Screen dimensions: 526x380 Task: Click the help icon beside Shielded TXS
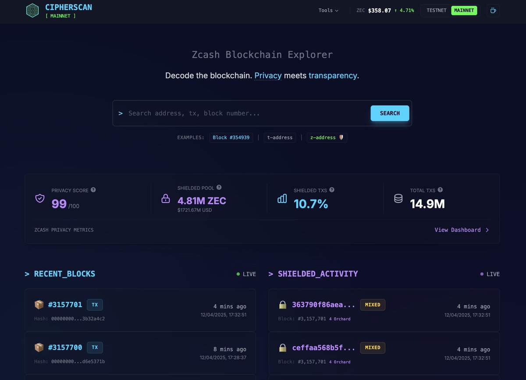(332, 190)
